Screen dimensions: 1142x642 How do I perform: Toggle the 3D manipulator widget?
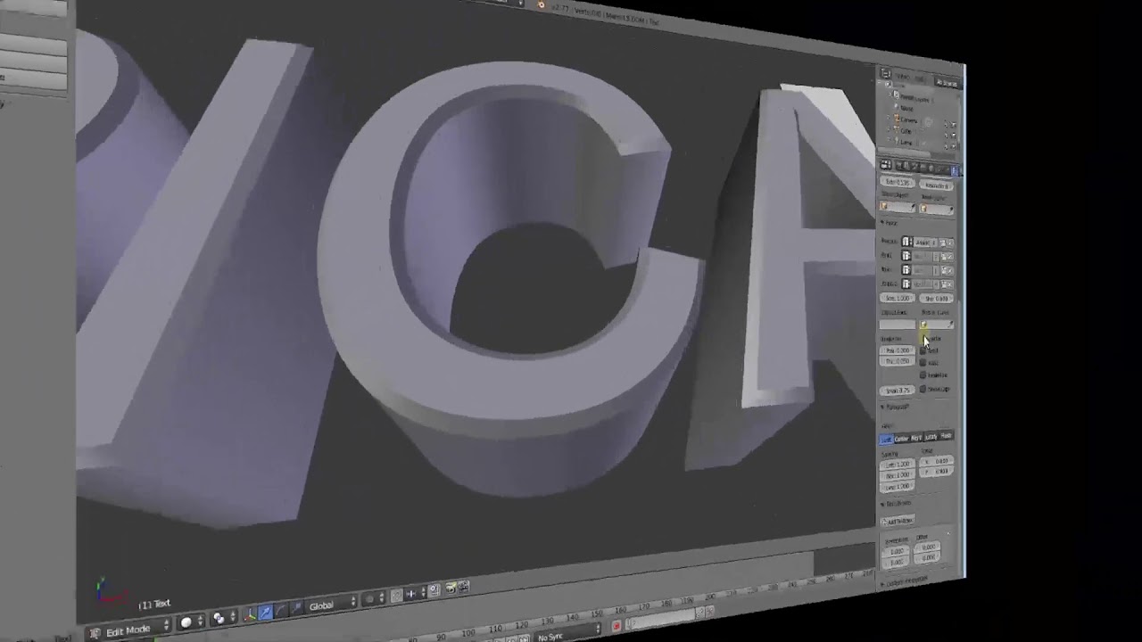250,614
